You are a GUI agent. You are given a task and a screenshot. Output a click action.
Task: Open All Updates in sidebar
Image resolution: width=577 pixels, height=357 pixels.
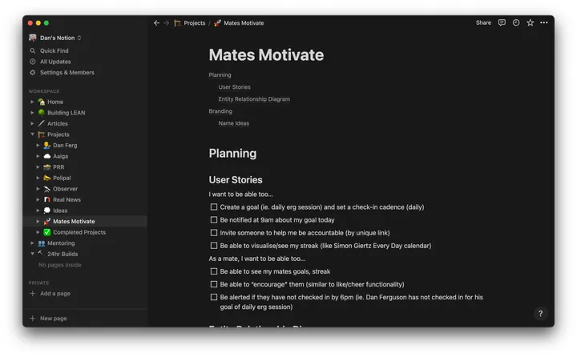coord(55,62)
